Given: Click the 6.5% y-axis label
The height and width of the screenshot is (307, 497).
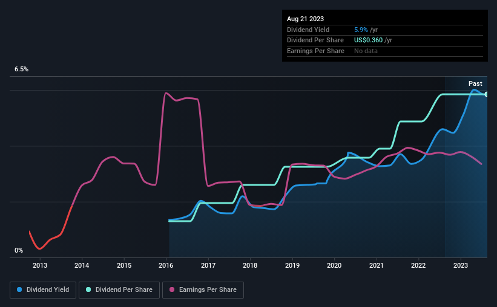Looking at the screenshot, I should point(22,69).
